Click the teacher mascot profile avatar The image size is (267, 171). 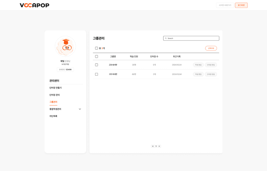click(x=65, y=46)
